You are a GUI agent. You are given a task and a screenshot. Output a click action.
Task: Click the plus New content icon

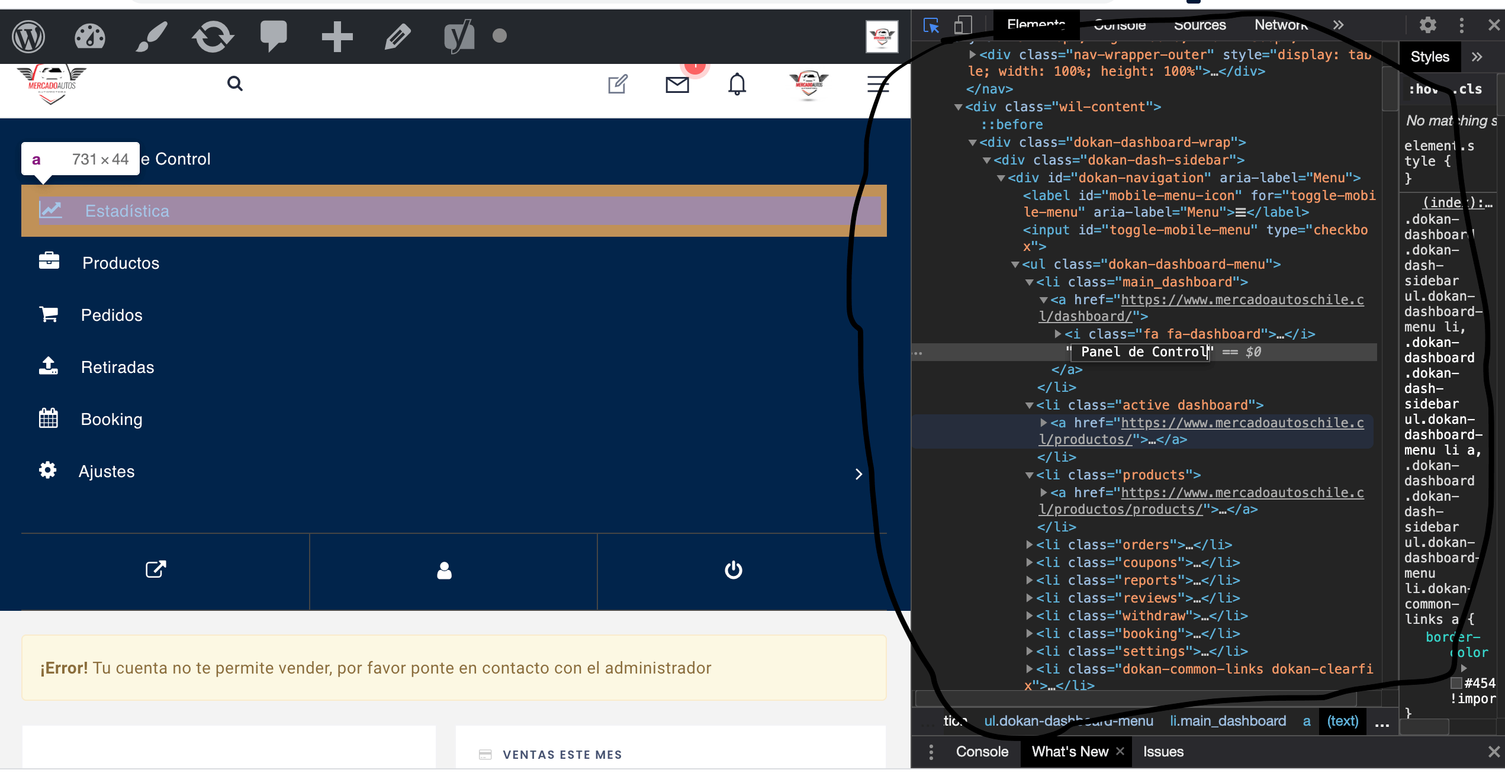pyautogui.click(x=337, y=37)
